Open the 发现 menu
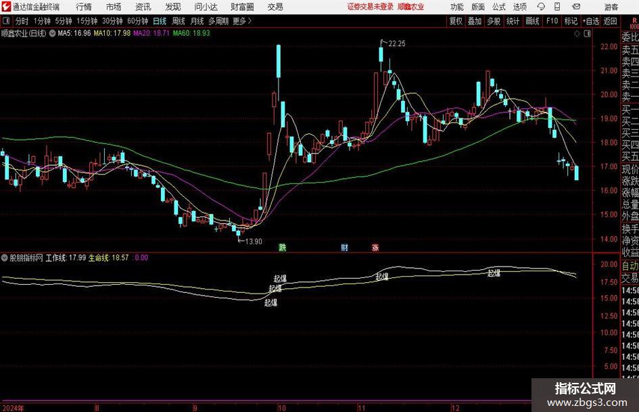The image size is (639, 412). (x=173, y=7)
